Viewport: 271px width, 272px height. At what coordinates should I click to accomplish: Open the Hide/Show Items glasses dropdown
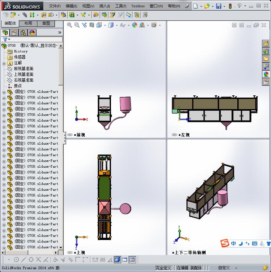(x=129, y=26)
